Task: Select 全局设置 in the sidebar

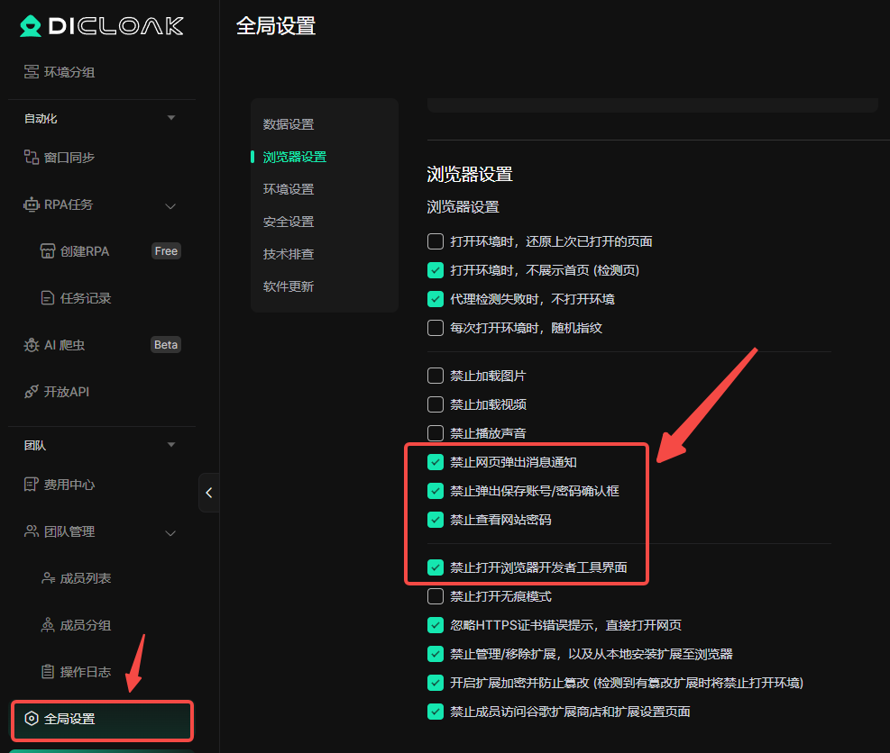Action: pos(101,719)
